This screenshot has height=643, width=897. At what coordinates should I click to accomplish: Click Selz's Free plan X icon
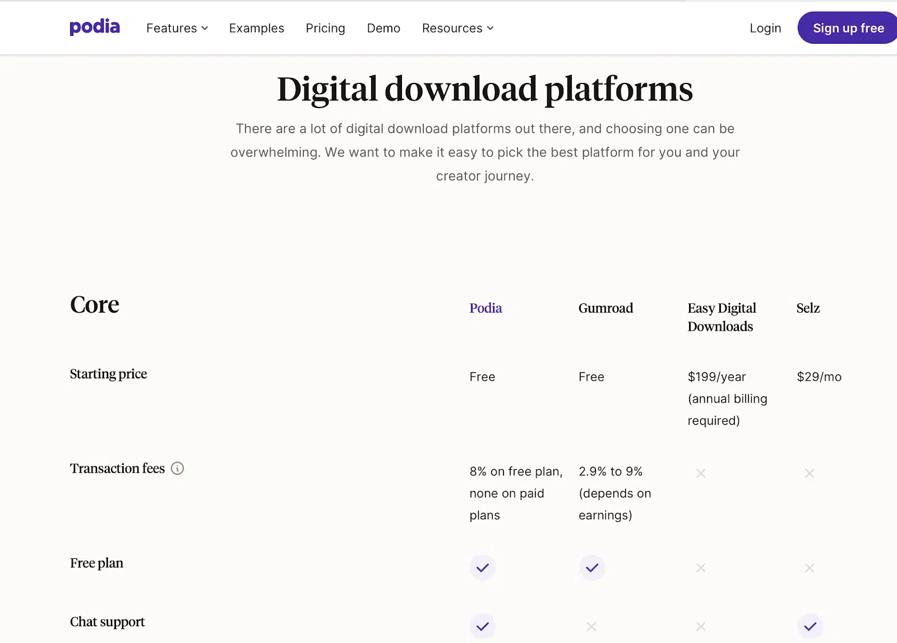809,568
